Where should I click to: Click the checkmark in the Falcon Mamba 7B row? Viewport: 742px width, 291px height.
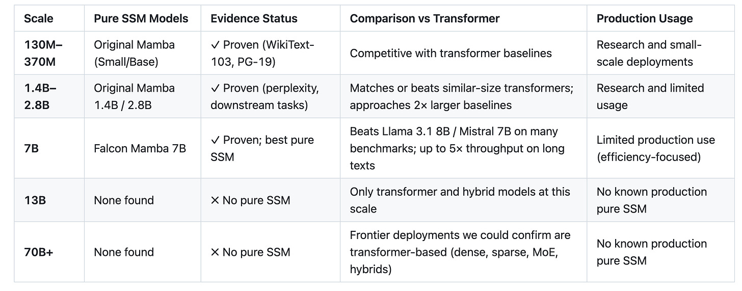point(215,140)
